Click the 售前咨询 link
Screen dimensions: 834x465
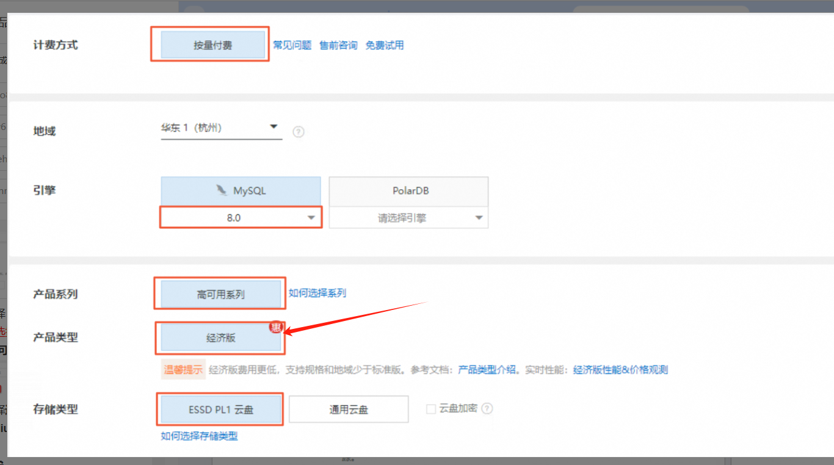338,45
